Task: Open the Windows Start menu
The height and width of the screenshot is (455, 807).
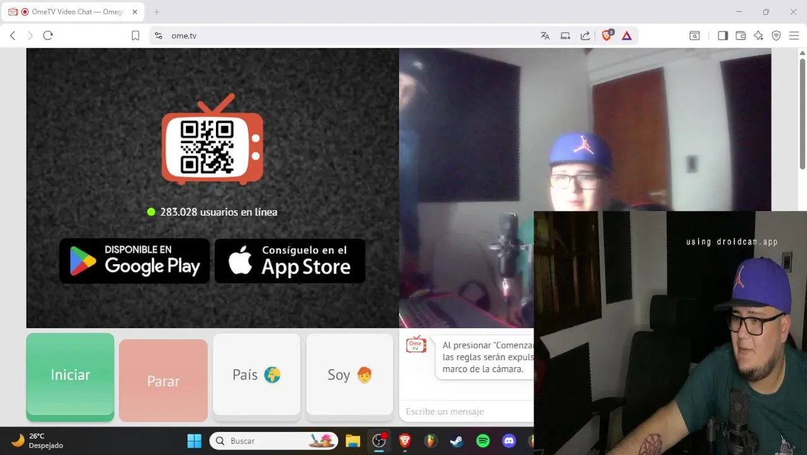Action: (194, 440)
